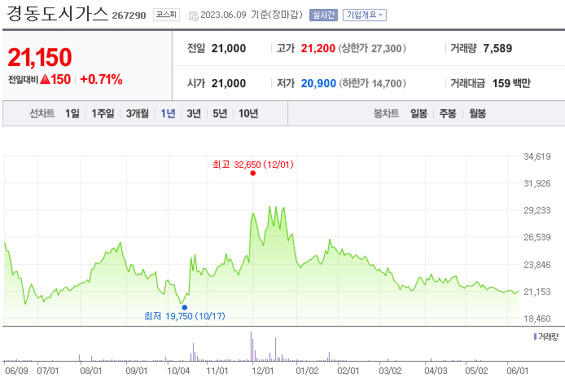This screenshot has height=387, width=565.
Task: Click the 최고 32,650 (12/01) label
Action: 253,165
